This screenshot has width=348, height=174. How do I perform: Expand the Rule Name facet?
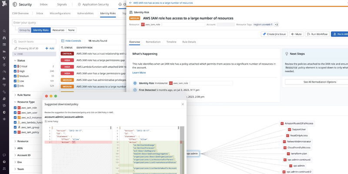click(x=15, y=95)
